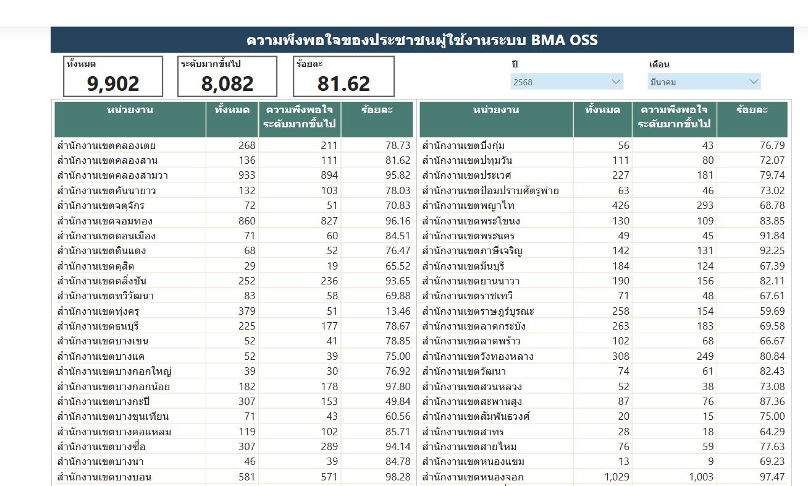808x486 pixels.
Task: Select row สำนักงานเขตทุ่งครุ
Action: [234, 311]
